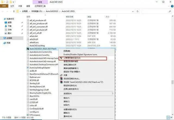Open file with Notepad via 使用记事本打开
174x120 pixels.
pos(70,65)
